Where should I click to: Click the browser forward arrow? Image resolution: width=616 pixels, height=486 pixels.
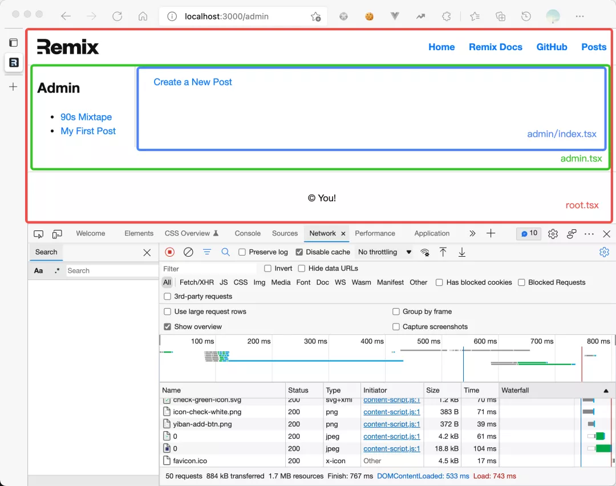pos(91,16)
